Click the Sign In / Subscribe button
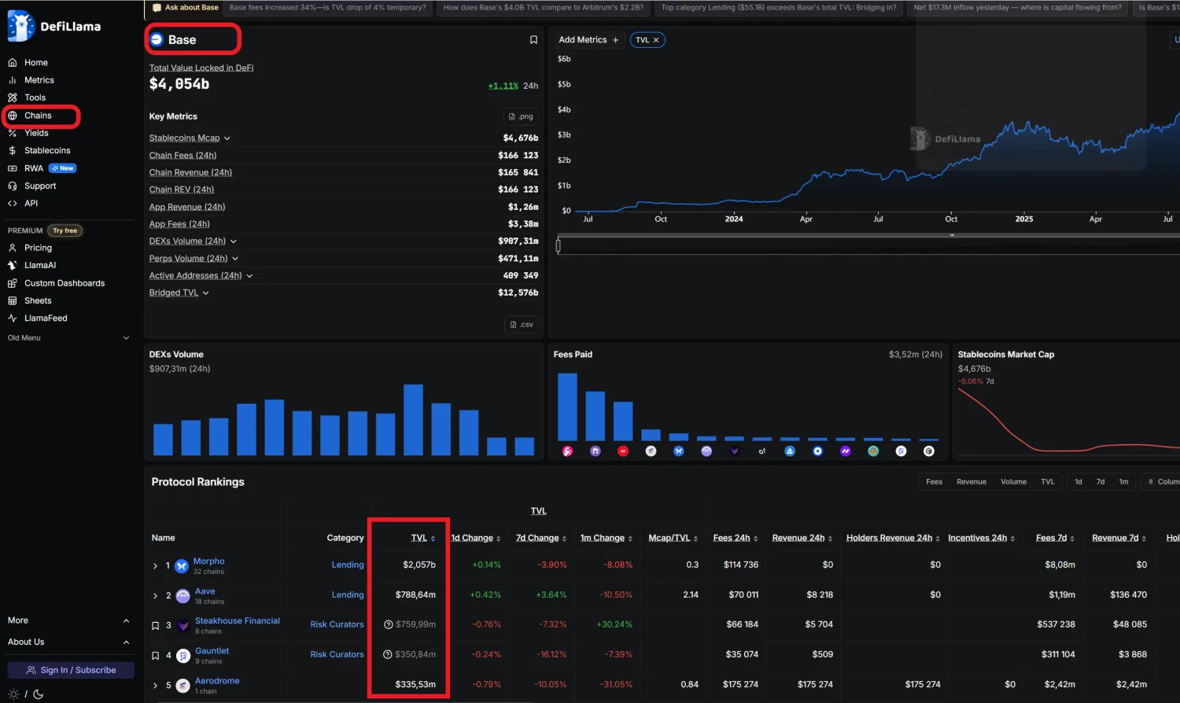Screen dimensions: 1180x703 point(69,669)
